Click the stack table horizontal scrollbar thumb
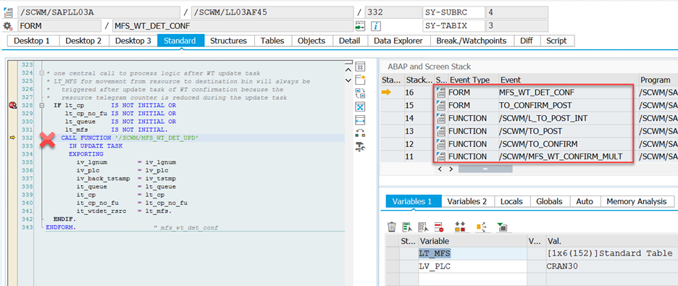 click(485, 169)
